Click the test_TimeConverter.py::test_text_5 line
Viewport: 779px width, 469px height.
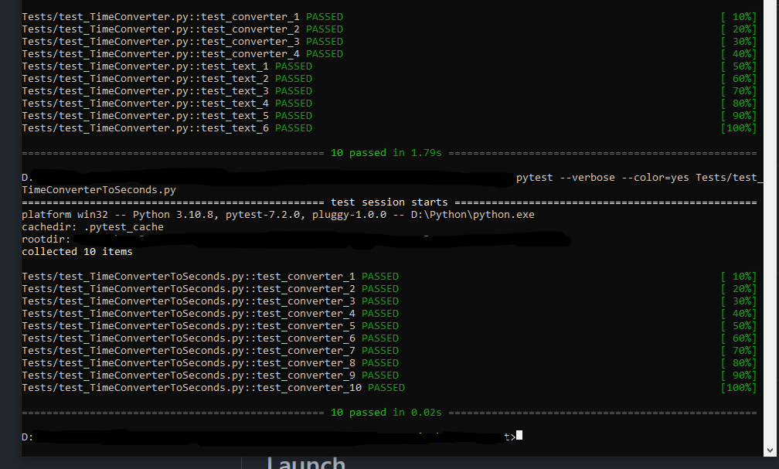click(167, 116)
